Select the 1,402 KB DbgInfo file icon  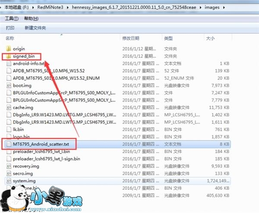(9, 115)
